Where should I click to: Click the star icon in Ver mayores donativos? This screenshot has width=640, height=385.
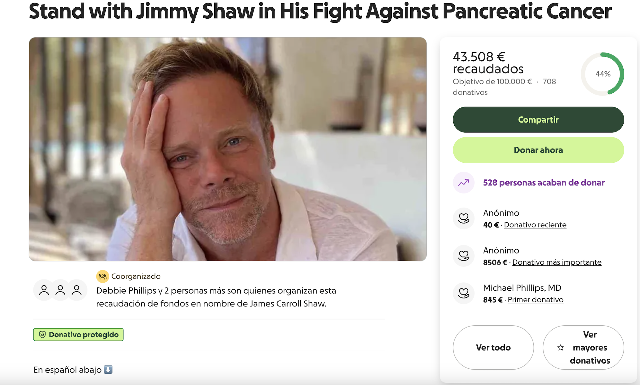tap(561, 347)
